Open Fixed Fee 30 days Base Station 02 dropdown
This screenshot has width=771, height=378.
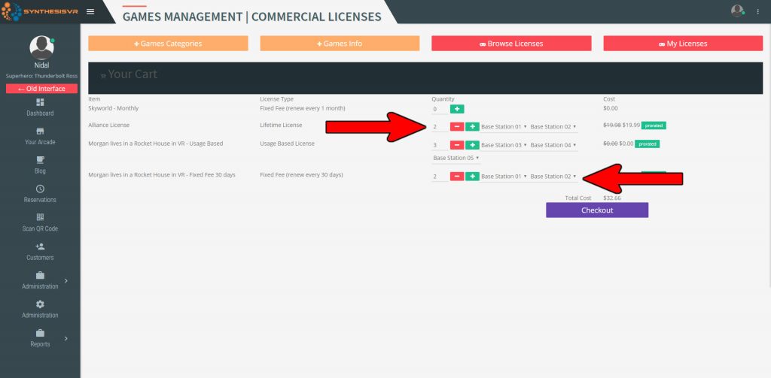553,177
